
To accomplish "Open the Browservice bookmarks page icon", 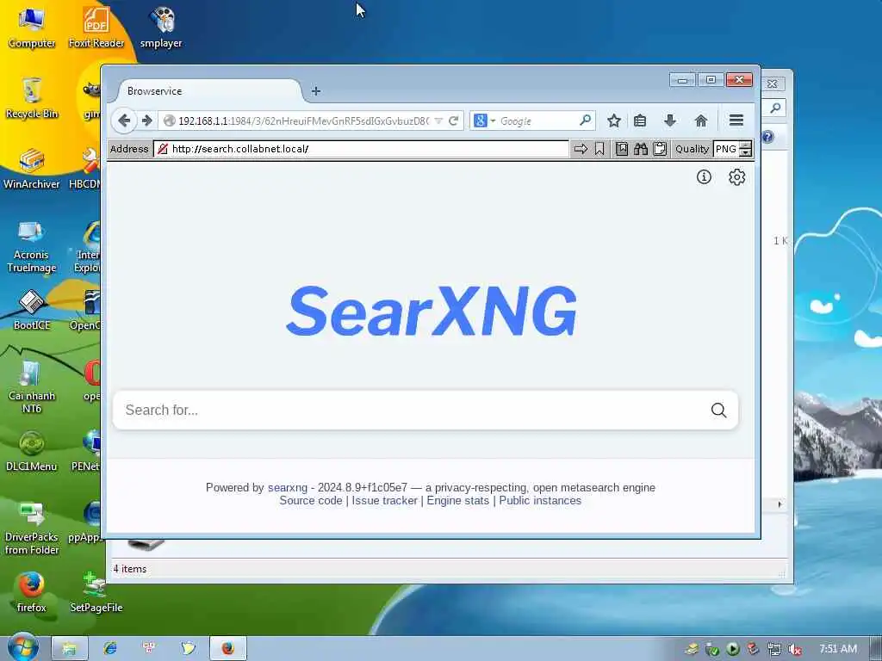I will (x=622, y=149).
